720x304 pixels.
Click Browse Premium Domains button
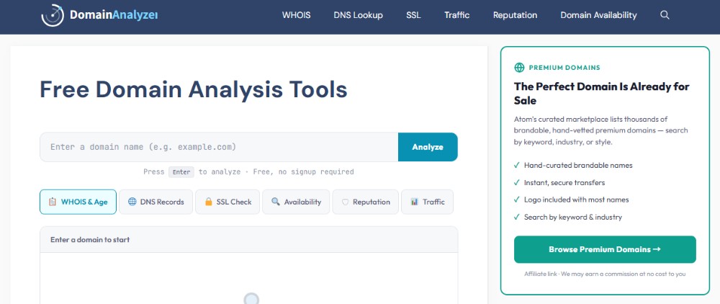[605, 249]
